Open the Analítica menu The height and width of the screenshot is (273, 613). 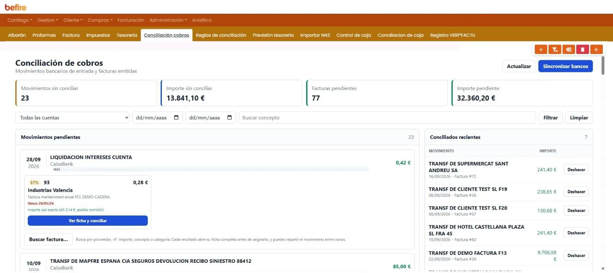point(202,20)
